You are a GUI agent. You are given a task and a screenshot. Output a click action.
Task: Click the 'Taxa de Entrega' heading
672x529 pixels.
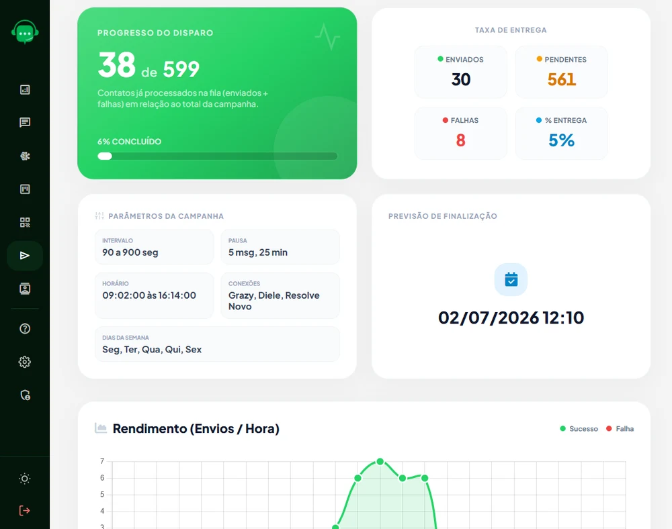511,30
